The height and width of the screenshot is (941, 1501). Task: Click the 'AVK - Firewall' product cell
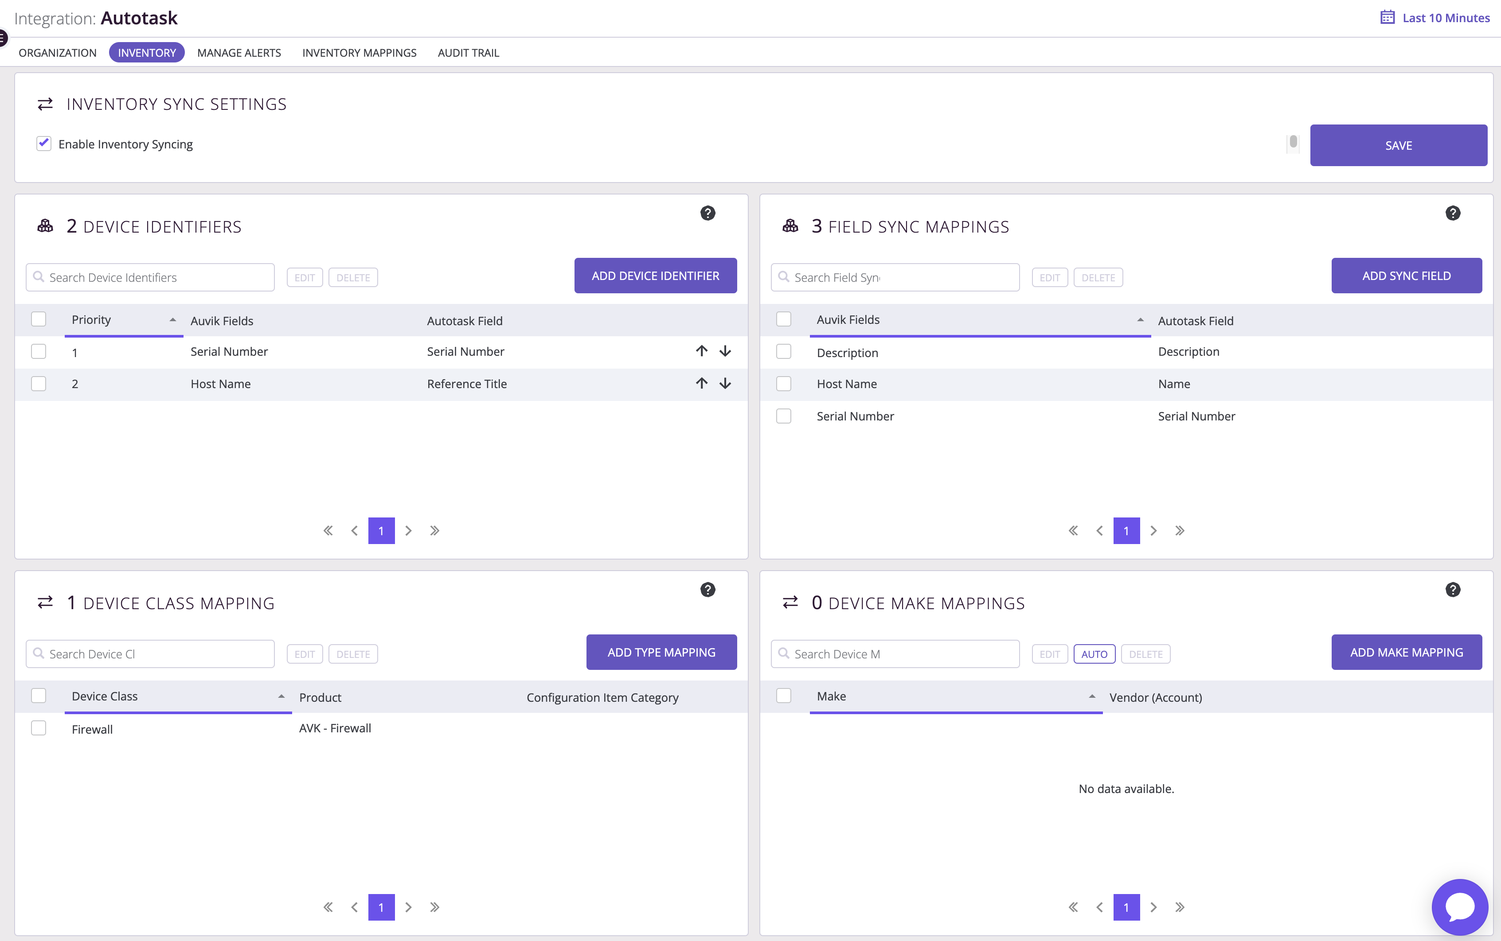(x=335, y=728)
